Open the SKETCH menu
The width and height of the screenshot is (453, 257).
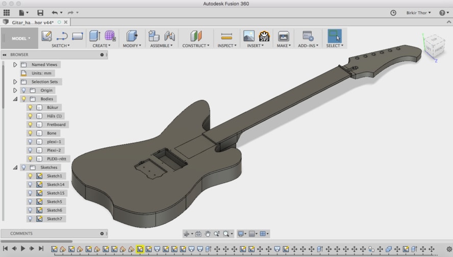point(60,45)
